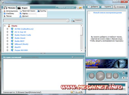The width and height of the screenshot is (129, 95).
Task: Click the chart icon beside Bilboard (Rock)
Action: [x=12, y=44]
